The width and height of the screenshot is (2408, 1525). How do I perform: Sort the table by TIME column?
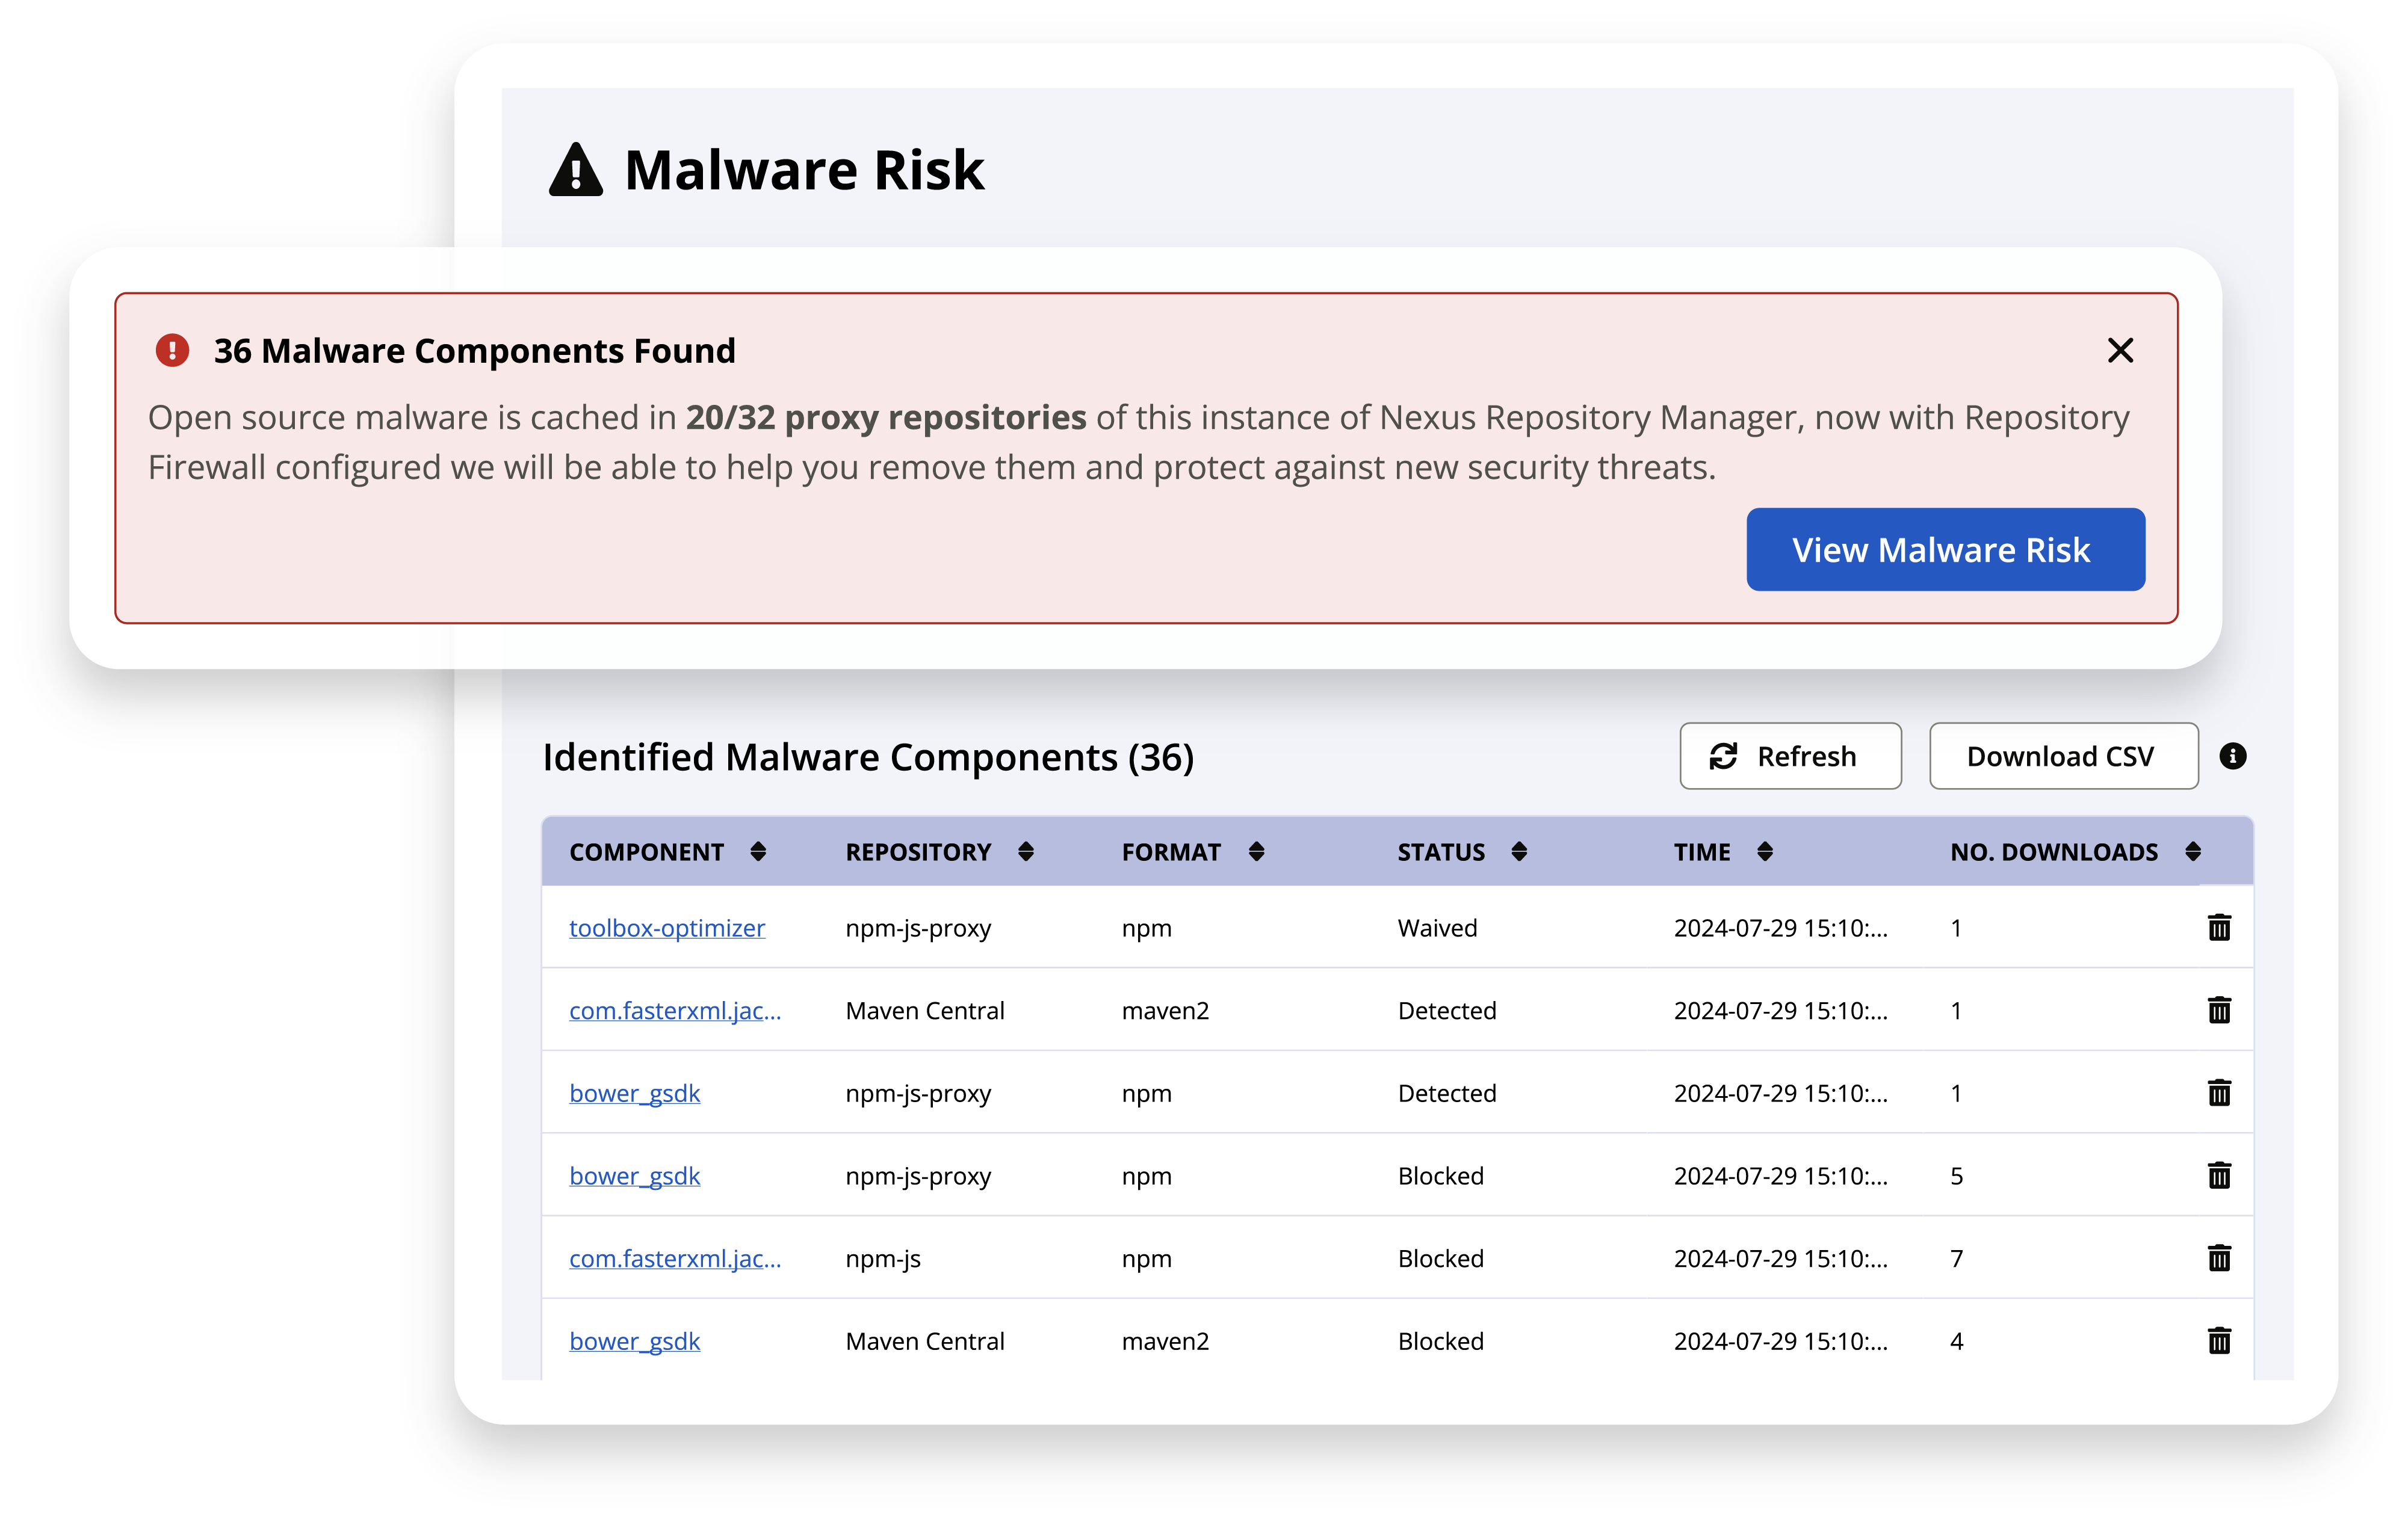(x=1767, y=851)
